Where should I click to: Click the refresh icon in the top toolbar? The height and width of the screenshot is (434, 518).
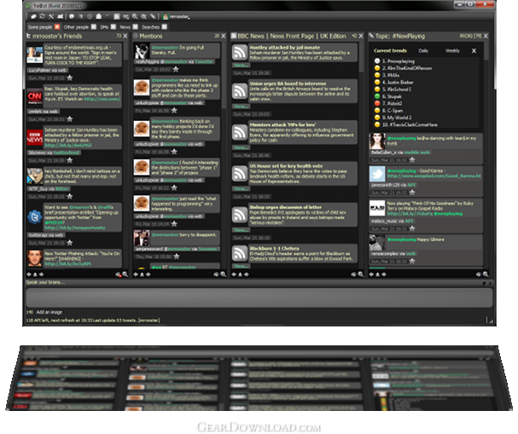[43, 16]
